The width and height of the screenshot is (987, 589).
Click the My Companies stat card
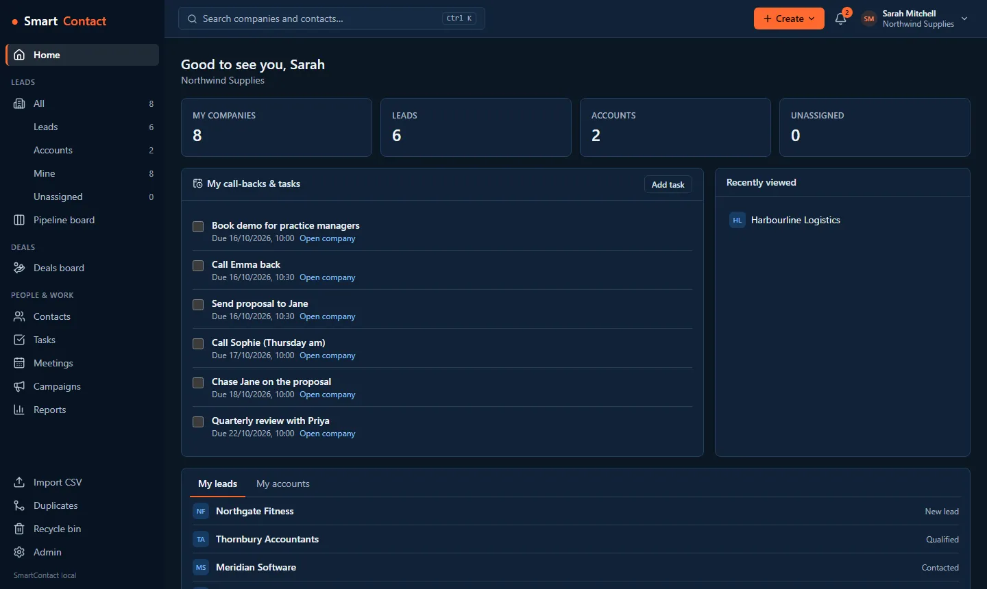coord(276,127)
